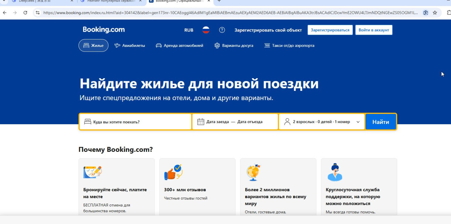Click the Зарегистрироваться button
The height and width of the screenshot is (224, 451).
[330, 30]
